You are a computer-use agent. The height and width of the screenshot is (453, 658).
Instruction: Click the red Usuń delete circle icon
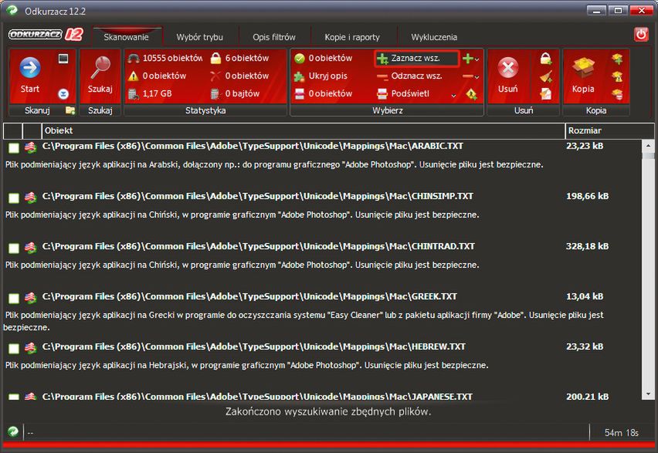[507, 68]
